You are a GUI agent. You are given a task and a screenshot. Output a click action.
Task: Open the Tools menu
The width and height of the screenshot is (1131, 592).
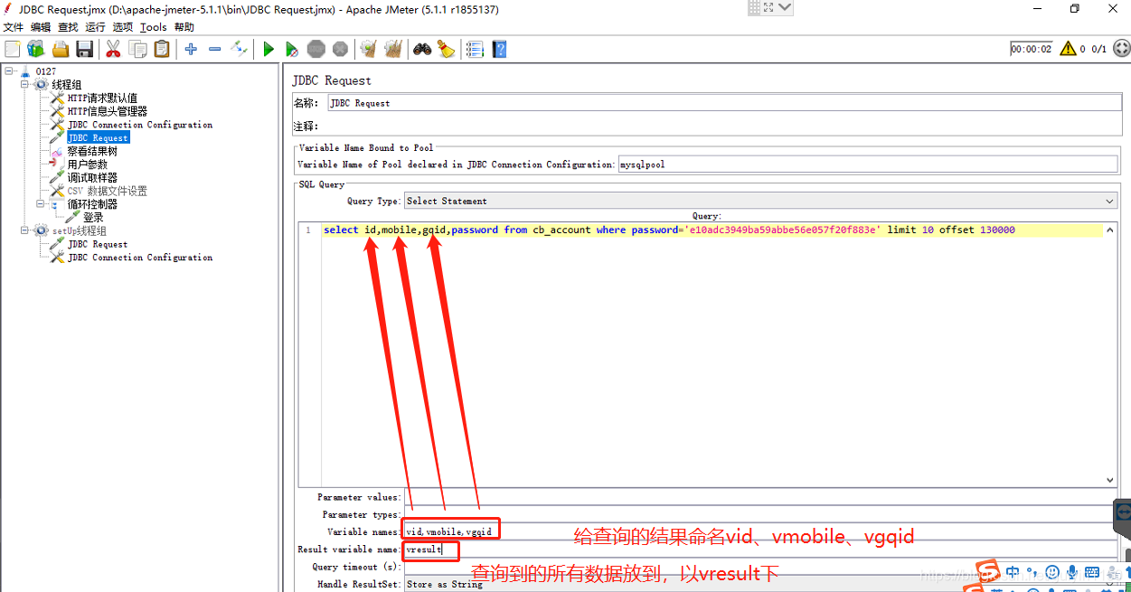pyautogui.click(x=154, y=27)
